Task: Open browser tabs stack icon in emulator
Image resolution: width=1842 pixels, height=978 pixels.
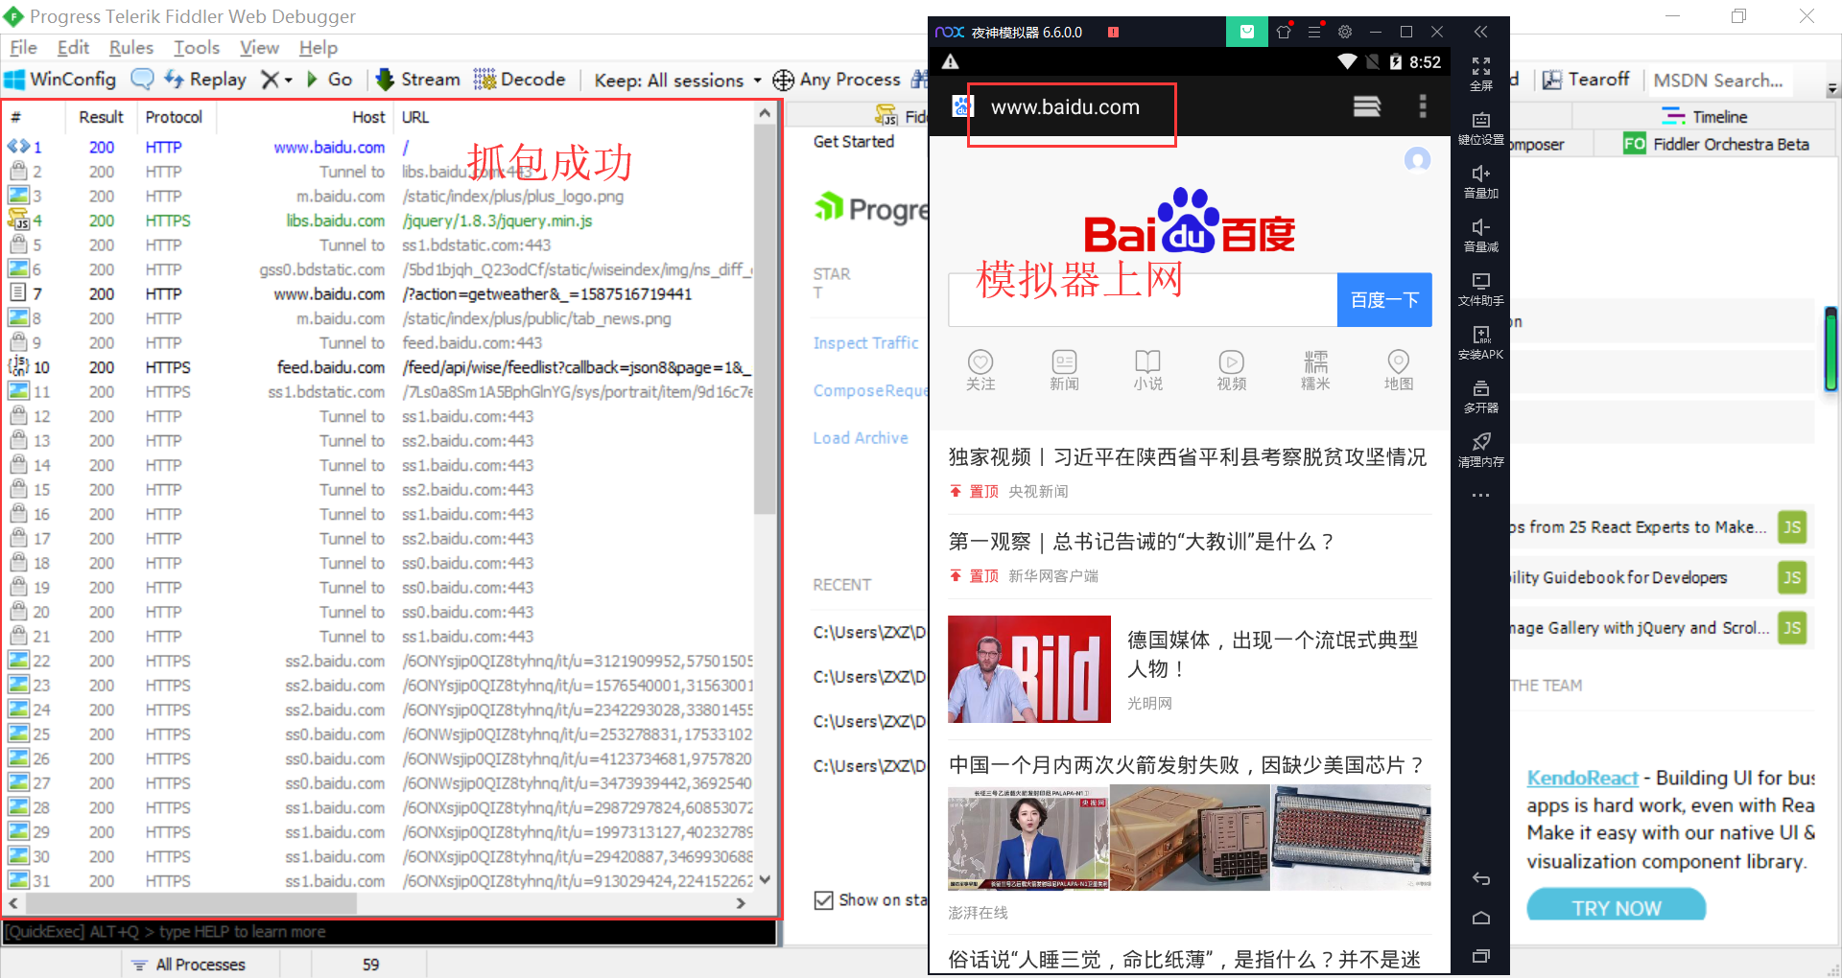Action: (x=1367, y=106)
